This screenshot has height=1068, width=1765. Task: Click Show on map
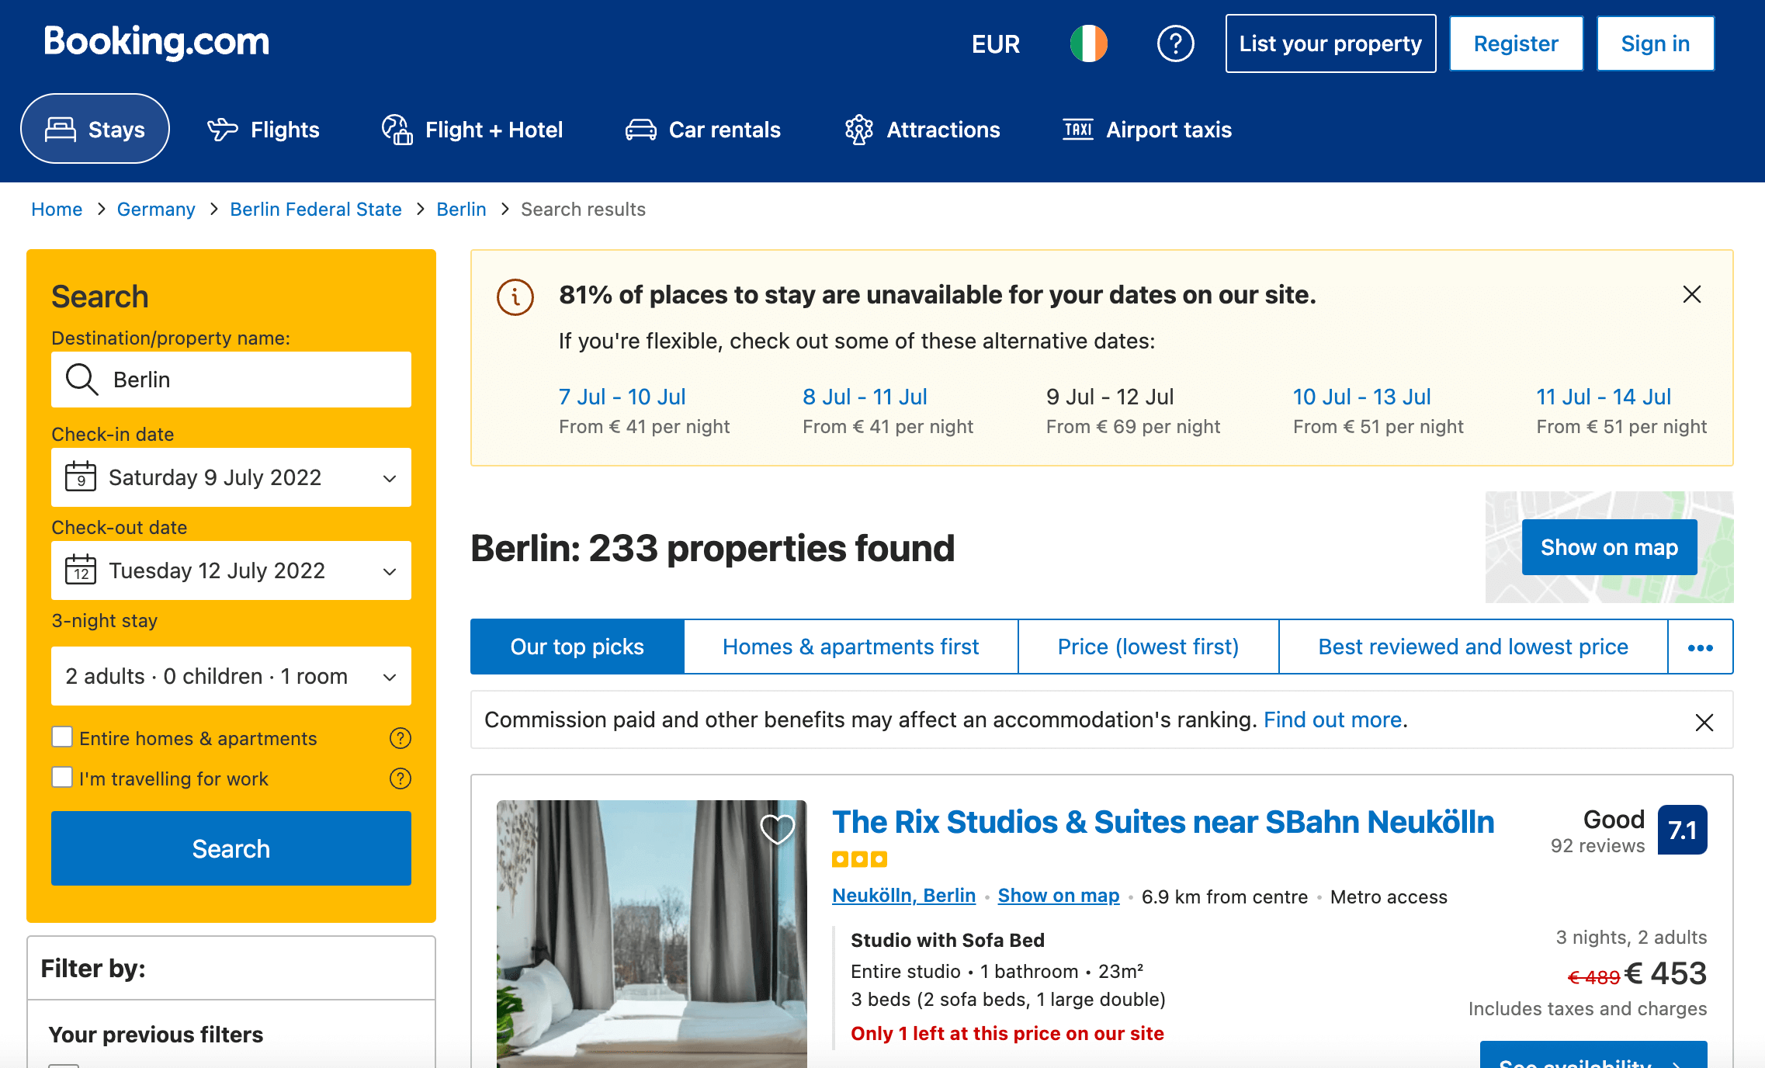click(x=1608, y=547)
